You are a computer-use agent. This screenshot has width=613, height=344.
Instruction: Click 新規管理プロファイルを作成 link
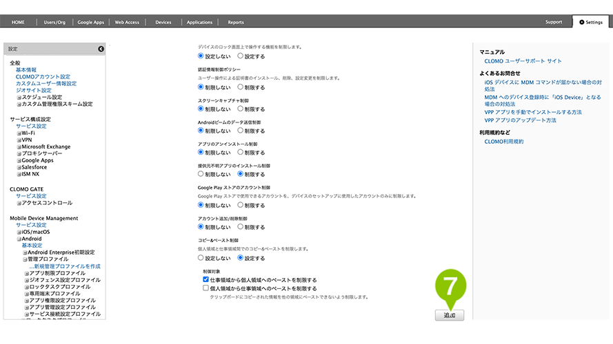pyautogui.click(x=65, y=266)
